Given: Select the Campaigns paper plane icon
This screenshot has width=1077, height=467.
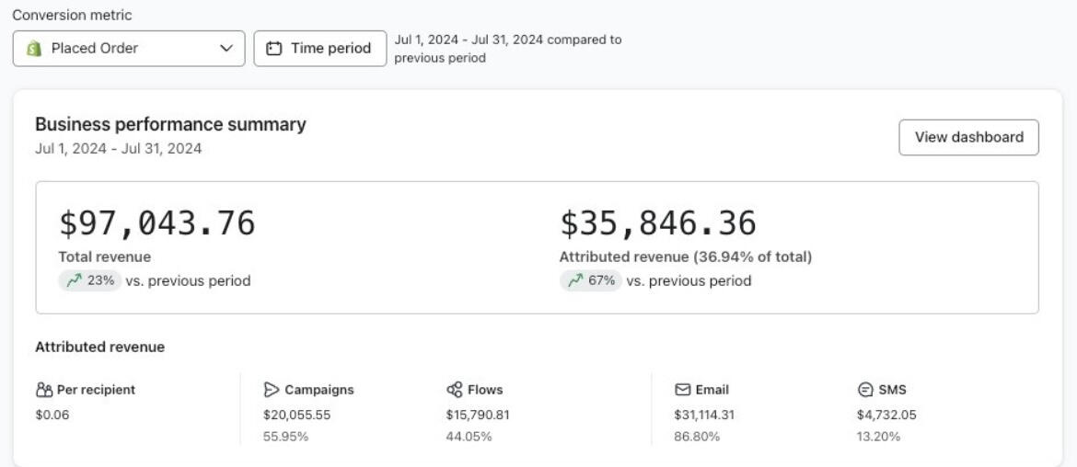Looking at the screenshot, I should tap(272, 390).
